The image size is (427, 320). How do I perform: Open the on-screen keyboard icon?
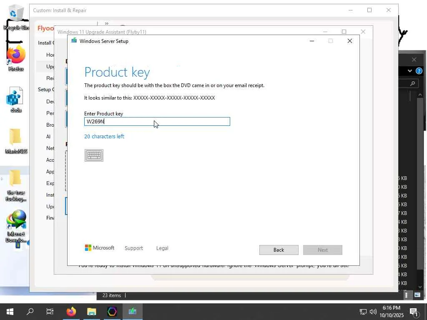coord(94,155)
